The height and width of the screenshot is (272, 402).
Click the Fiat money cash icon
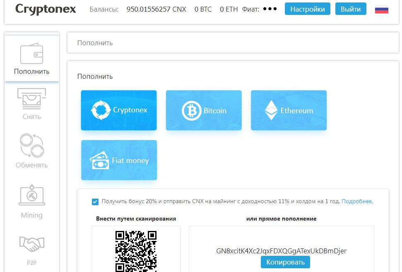pyautogui.click(x=99, y=160)
